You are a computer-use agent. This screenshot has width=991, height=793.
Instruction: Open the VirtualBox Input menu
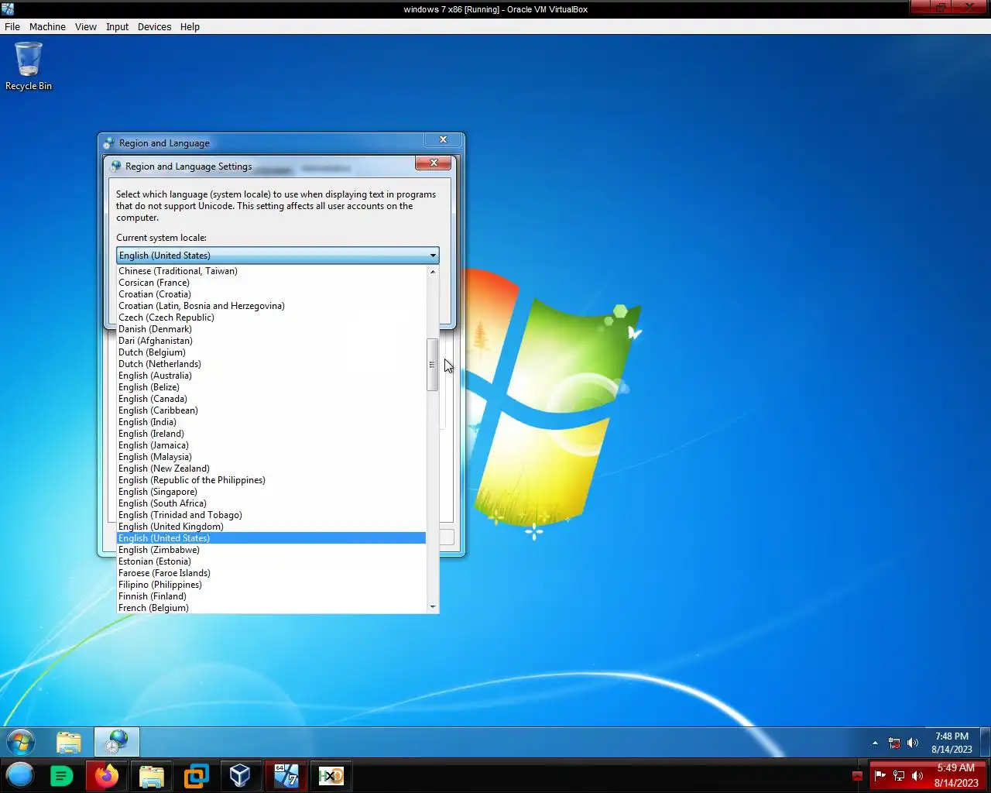pyautogui.click(x=117, y=26)
